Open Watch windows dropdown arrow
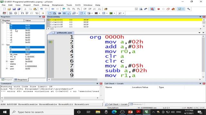Image resolution: width=206 pixels, height=115 pixels. click(x=77, y=13)
